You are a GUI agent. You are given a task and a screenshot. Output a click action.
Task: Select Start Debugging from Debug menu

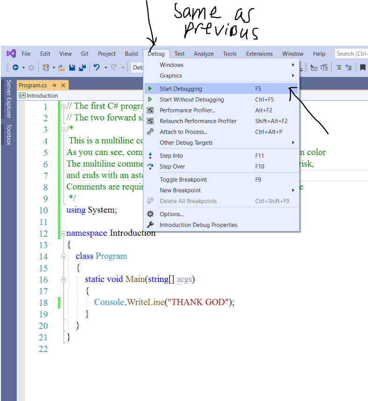tap(221, 89)
